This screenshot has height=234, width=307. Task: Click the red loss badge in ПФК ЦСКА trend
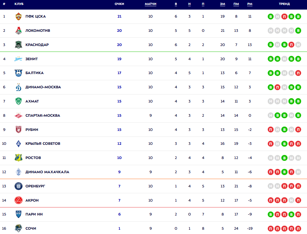(284, 16)
